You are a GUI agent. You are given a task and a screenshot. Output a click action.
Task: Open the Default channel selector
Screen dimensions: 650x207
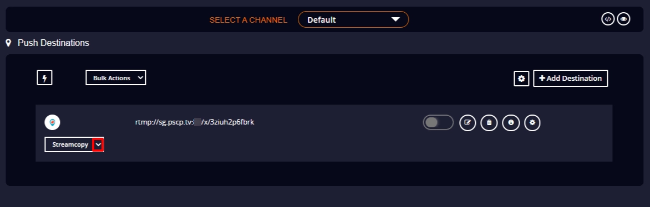click(353, 19)
